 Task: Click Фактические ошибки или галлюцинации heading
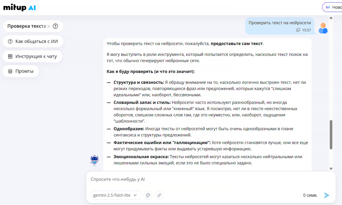tap(162, 142)
